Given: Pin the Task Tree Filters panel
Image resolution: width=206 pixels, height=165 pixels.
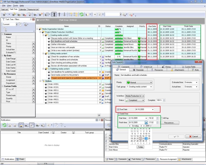Looking at the screenshot, I should click(31, 19).
